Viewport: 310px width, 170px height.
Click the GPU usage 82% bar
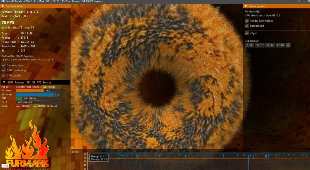click(x=39, y=95)
